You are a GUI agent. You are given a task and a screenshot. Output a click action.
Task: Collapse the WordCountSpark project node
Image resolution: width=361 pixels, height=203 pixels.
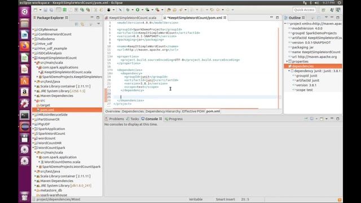pos(33,148)
